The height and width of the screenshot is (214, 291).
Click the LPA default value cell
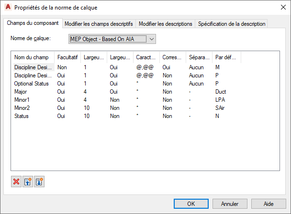point(220,100)
